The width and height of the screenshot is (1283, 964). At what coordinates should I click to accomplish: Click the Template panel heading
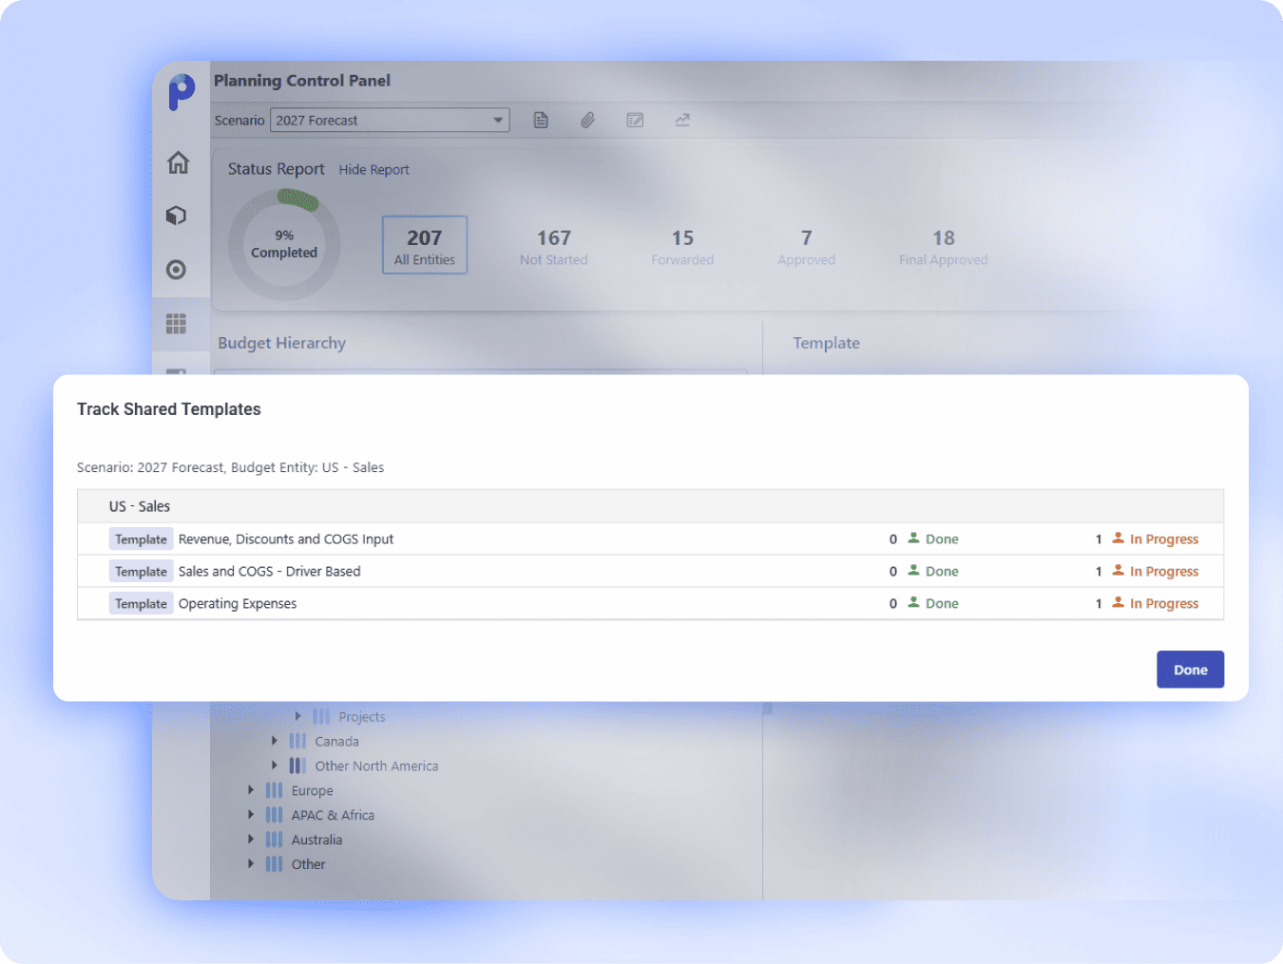click(827, 343)
